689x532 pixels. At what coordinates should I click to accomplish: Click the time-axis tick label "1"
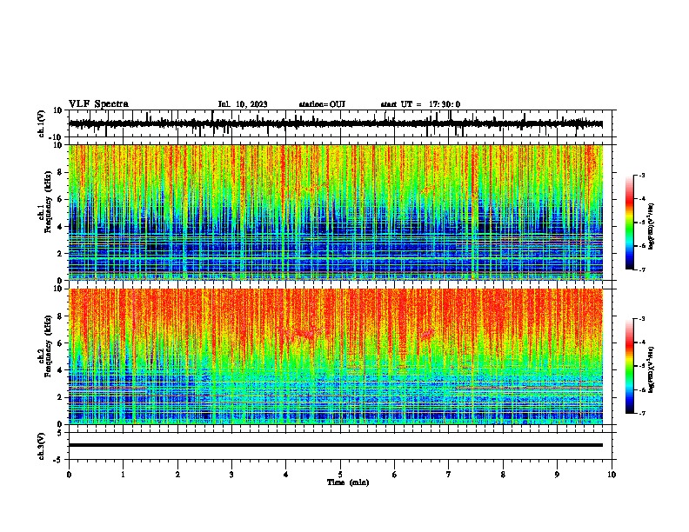coord(123,475)
